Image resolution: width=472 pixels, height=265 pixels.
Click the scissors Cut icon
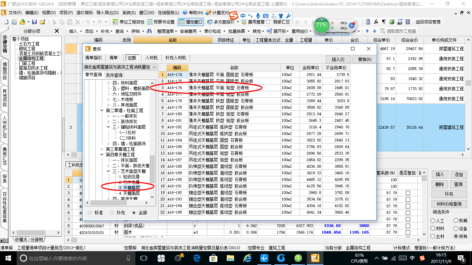[54, 22]
